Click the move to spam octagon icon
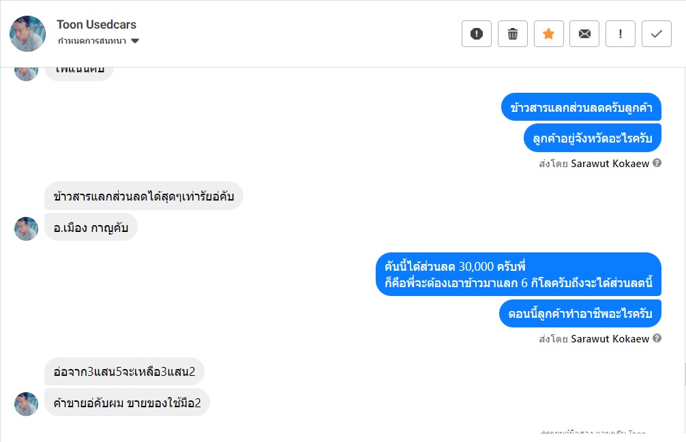 point(477,34)
